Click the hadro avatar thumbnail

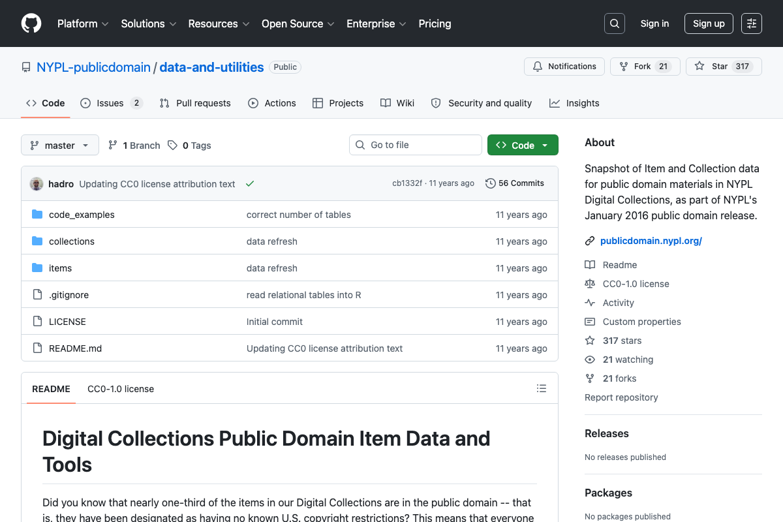pyautogui.click(x=37, y=184)
